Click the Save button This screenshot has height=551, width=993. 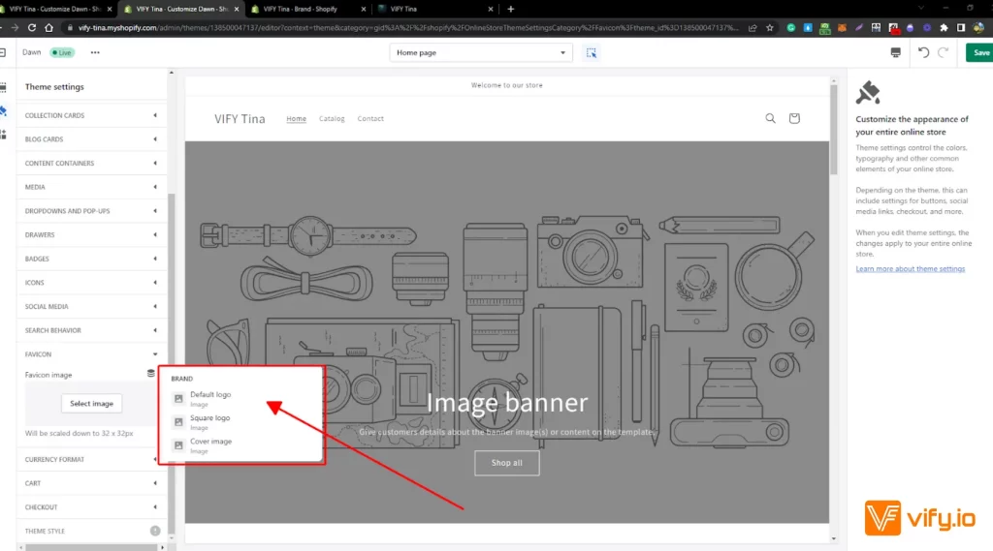tap(980, 52)
